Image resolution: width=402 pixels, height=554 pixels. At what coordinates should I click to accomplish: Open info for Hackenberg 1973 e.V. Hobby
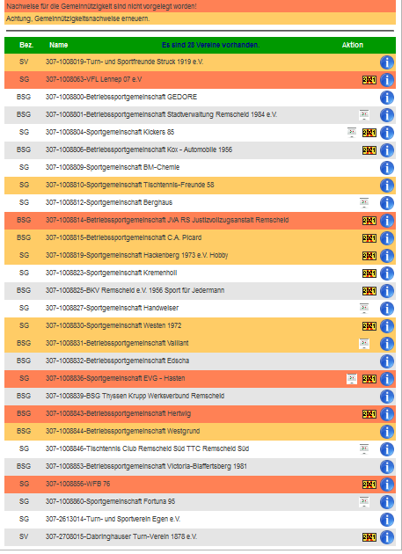[387, 255]
